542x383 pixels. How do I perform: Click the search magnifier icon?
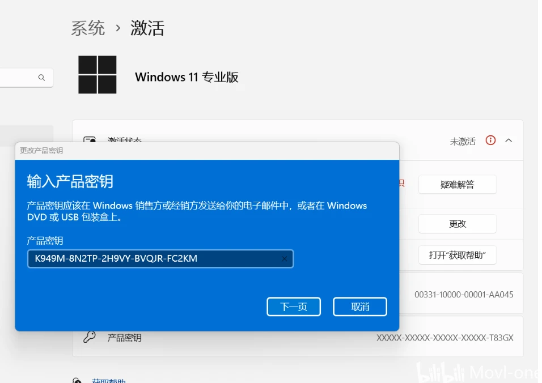pos(41,78)
